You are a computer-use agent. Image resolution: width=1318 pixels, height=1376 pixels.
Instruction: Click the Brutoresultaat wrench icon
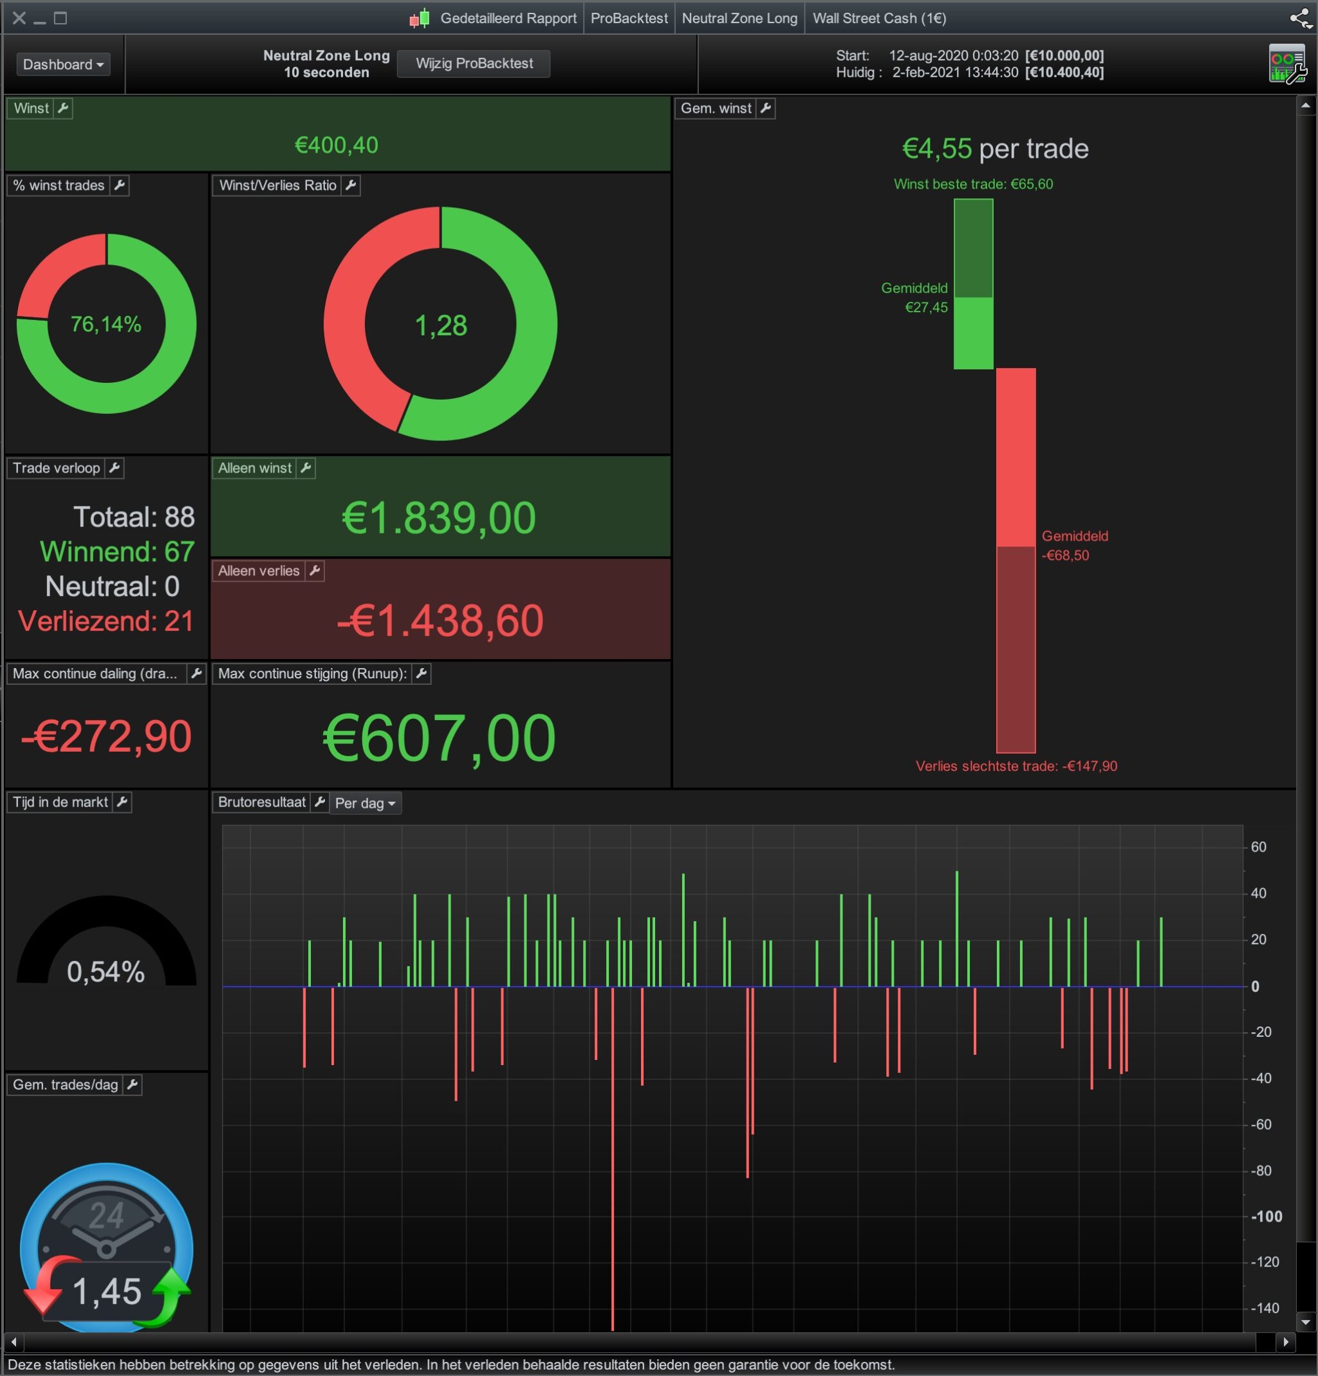[x=319, y=802]
